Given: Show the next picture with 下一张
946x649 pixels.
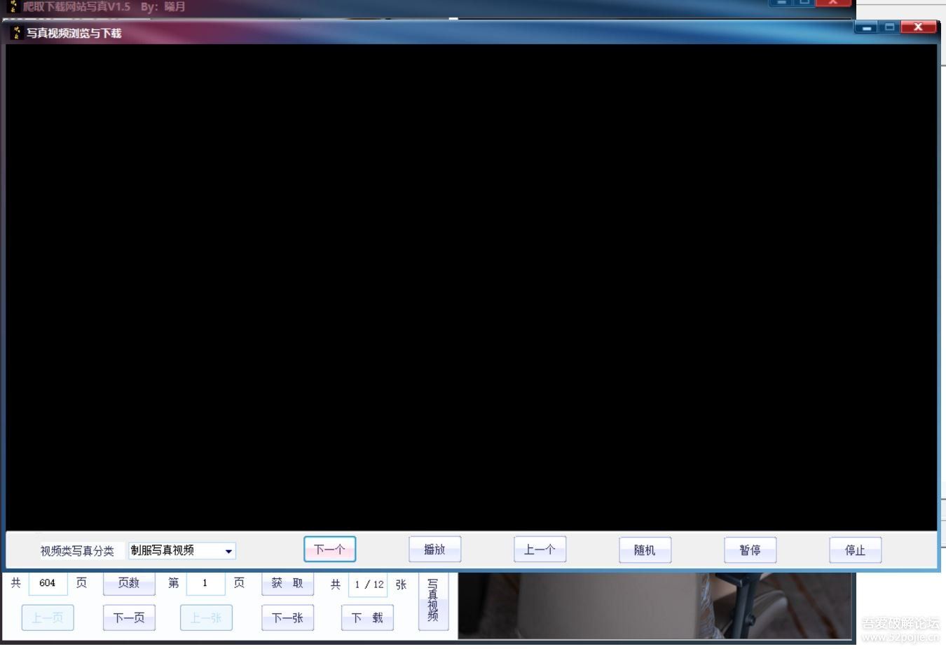Looking at the screenshot, I should [287, 617].
